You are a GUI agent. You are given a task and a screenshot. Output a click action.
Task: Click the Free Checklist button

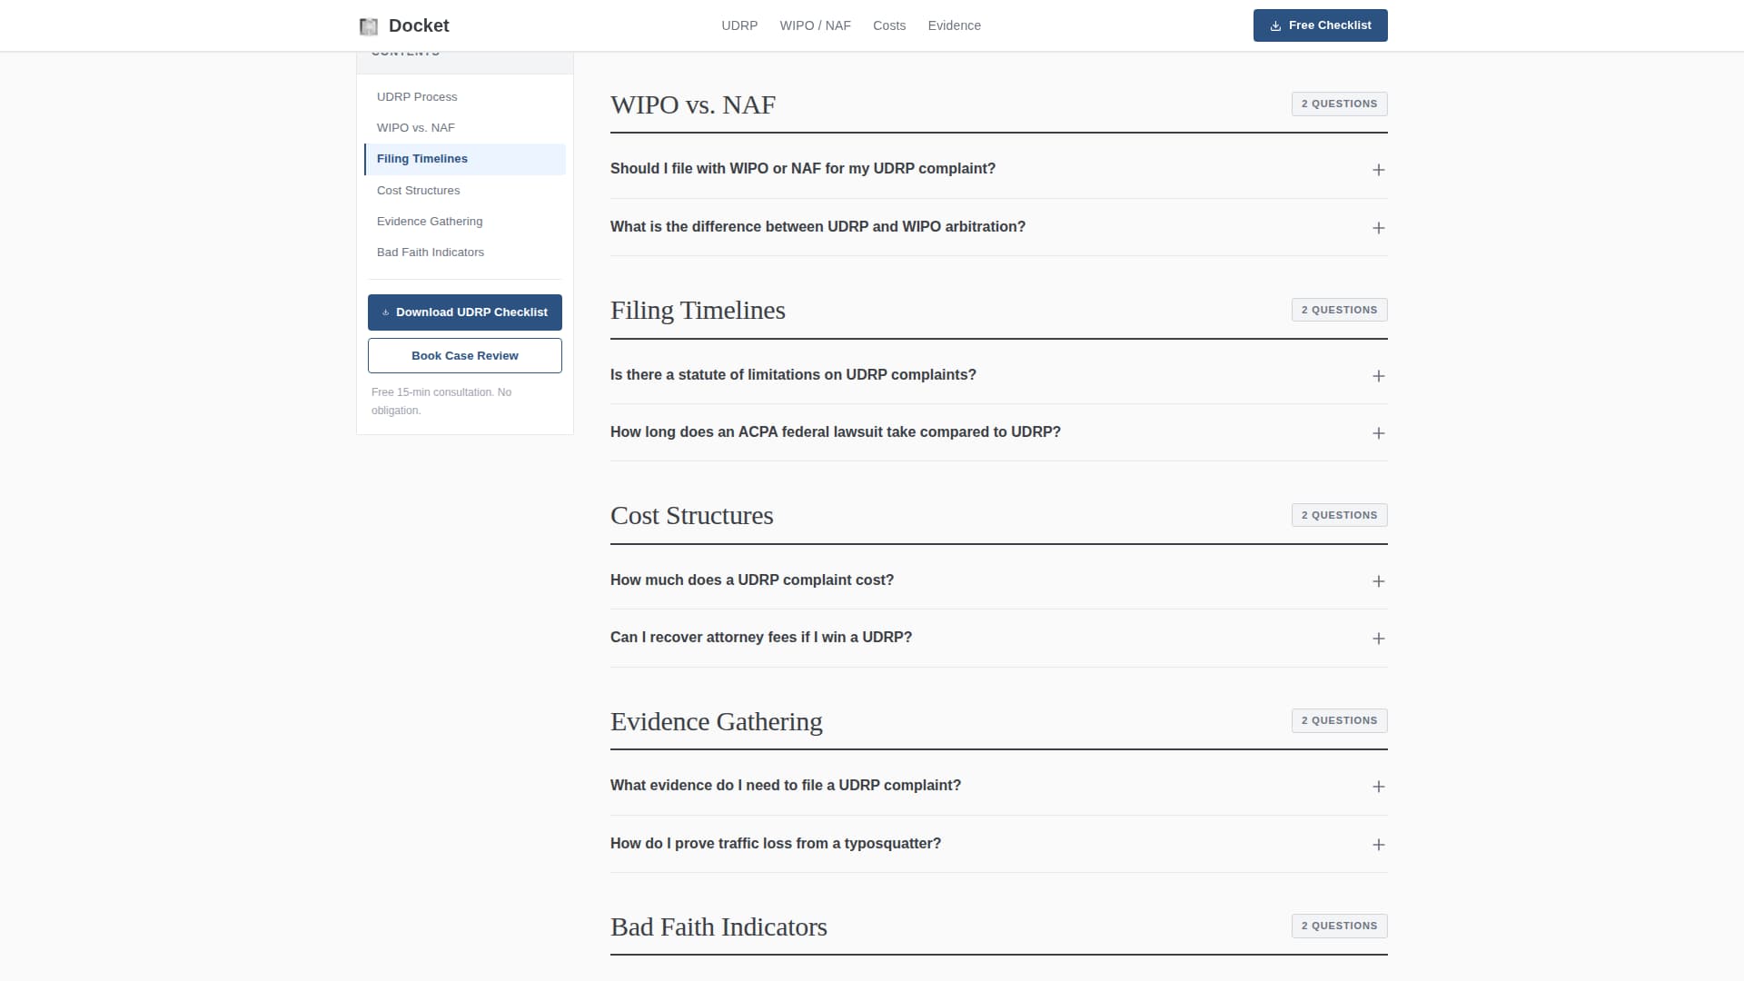[x=1320, y=25]
